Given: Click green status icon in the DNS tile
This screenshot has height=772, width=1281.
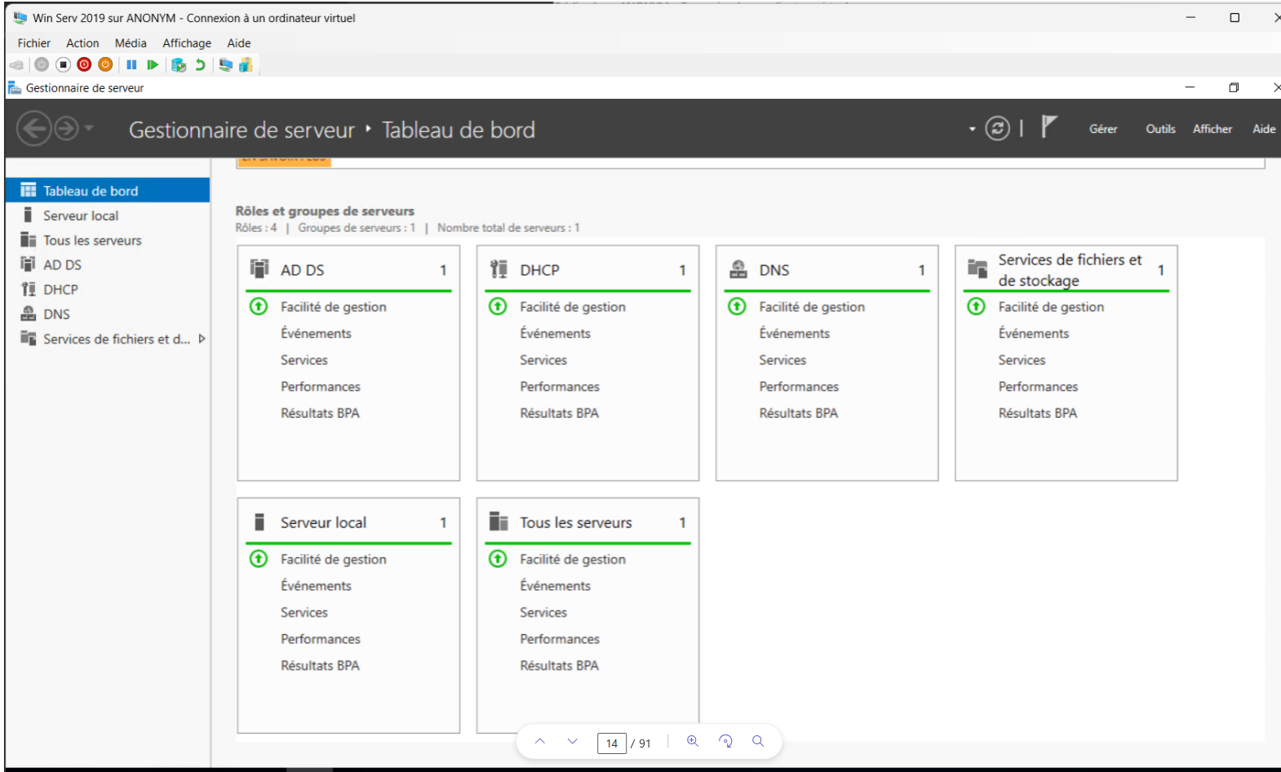Looking at the screenshot, I should 737,306.
